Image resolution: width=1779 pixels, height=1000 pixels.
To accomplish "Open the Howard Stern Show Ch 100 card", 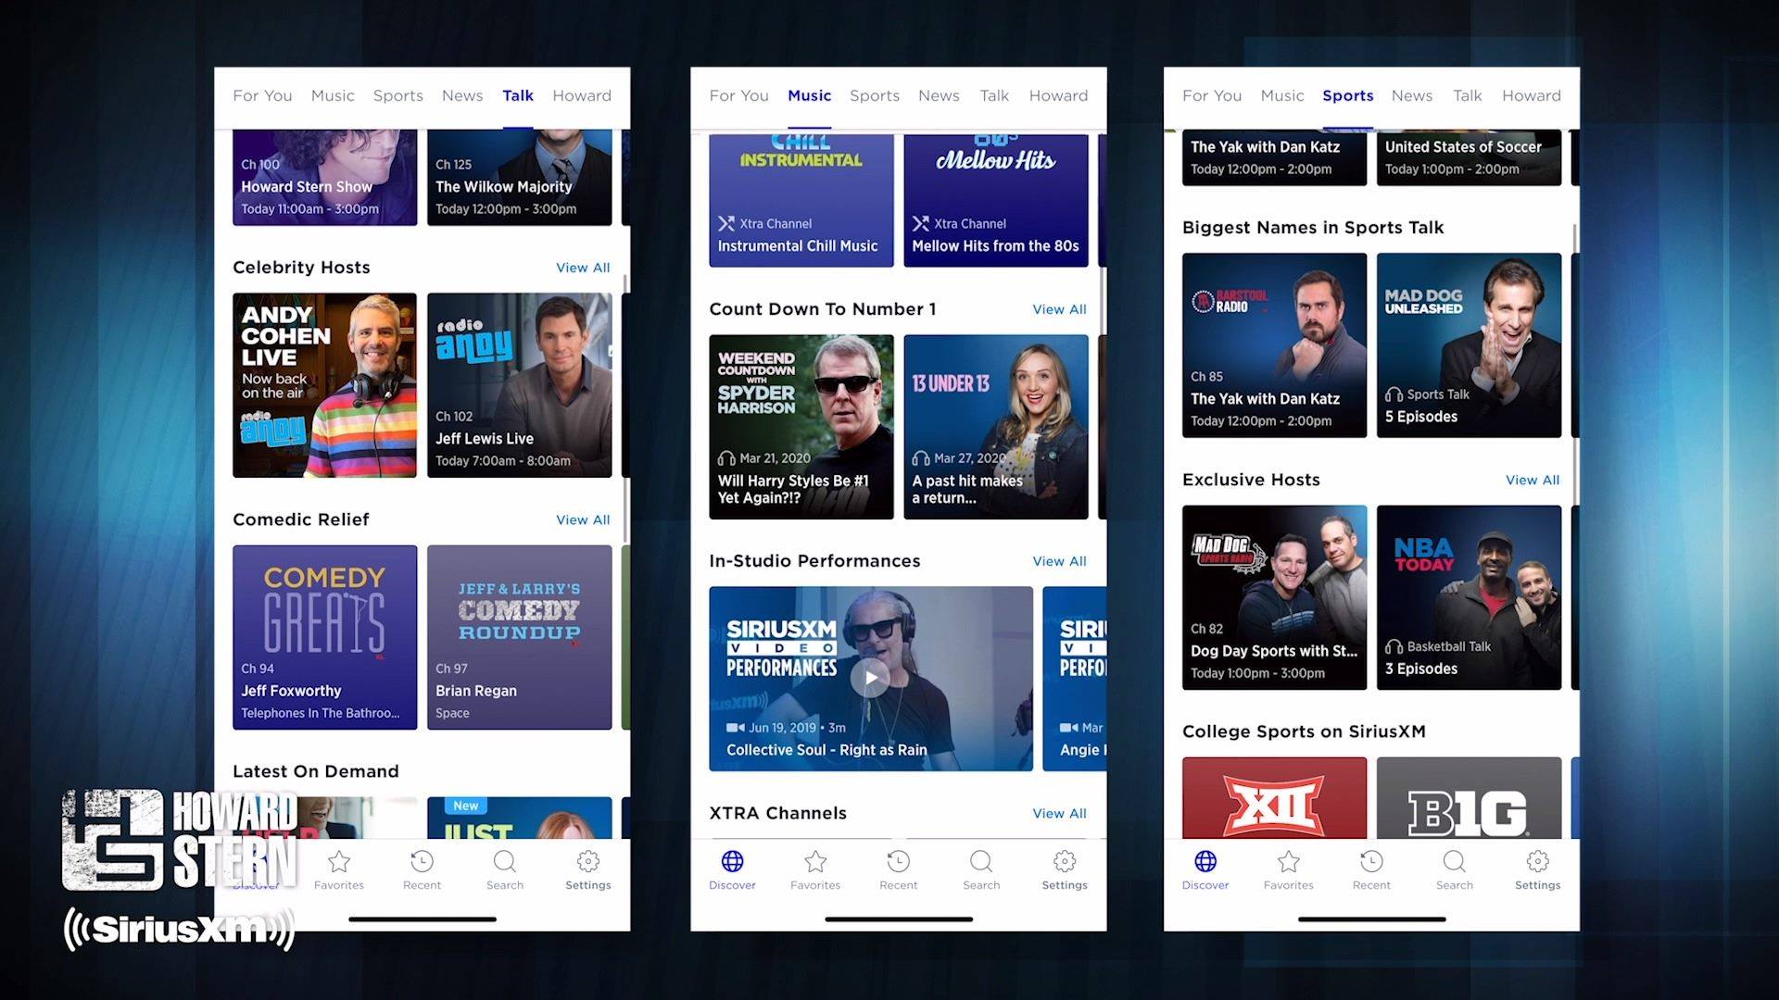I will 325,178.
